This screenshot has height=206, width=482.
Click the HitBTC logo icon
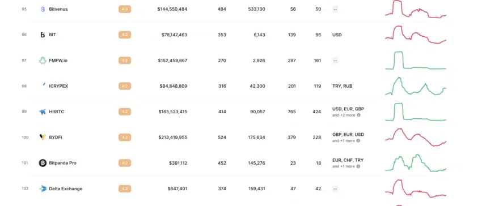click(x=43, y=111)
